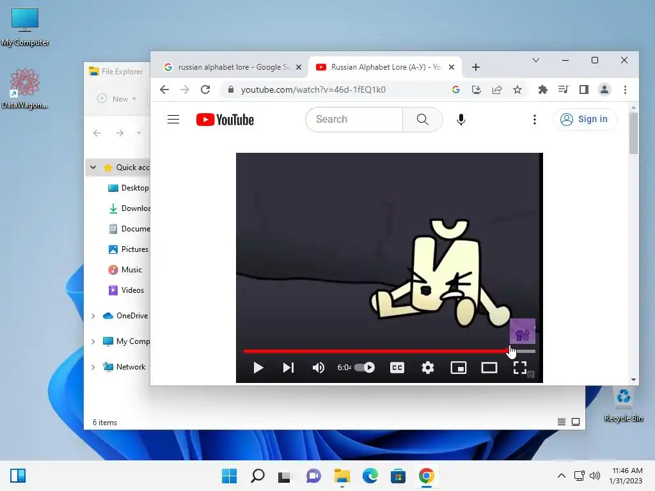The height and width of the screenshot is (491, 655).
Task: Open video settings gear
Action: (x=428, y=368)
